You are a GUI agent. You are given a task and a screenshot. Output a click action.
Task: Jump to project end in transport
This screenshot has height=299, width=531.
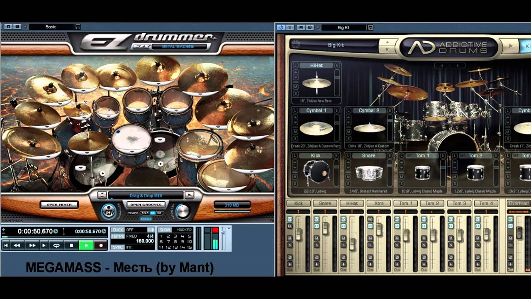click(44, 245)
